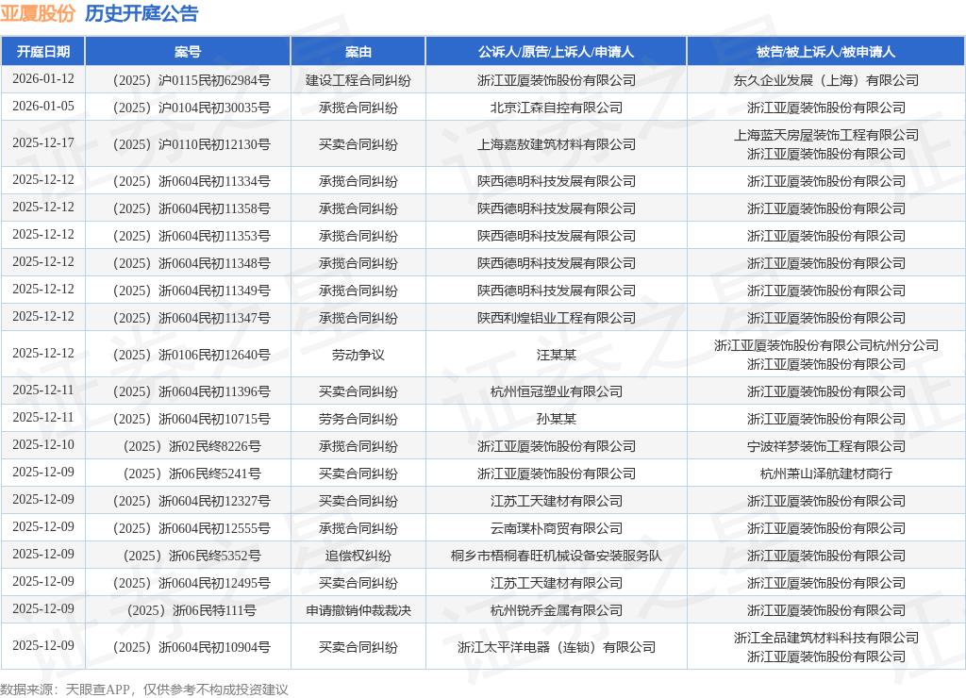Click the date 2026-01-12

(x=43, y=79)
